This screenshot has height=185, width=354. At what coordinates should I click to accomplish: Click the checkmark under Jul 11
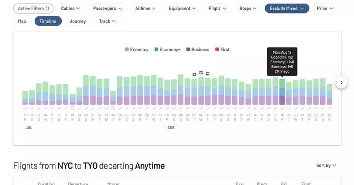click(x=25, y=108)
